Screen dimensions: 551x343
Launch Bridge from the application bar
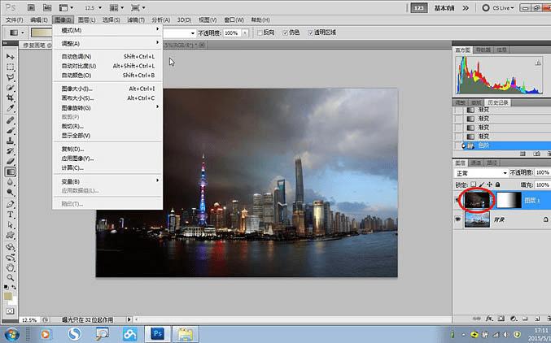coord(31,7)
